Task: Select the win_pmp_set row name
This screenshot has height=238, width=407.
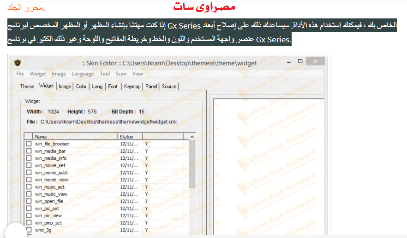Action: pyautogui.click(x=48, y=223)
